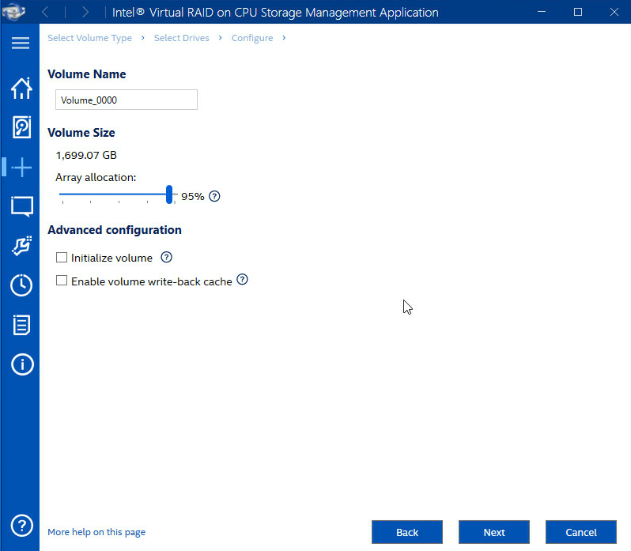Open the drives page via the disk icon

[21, 127]
